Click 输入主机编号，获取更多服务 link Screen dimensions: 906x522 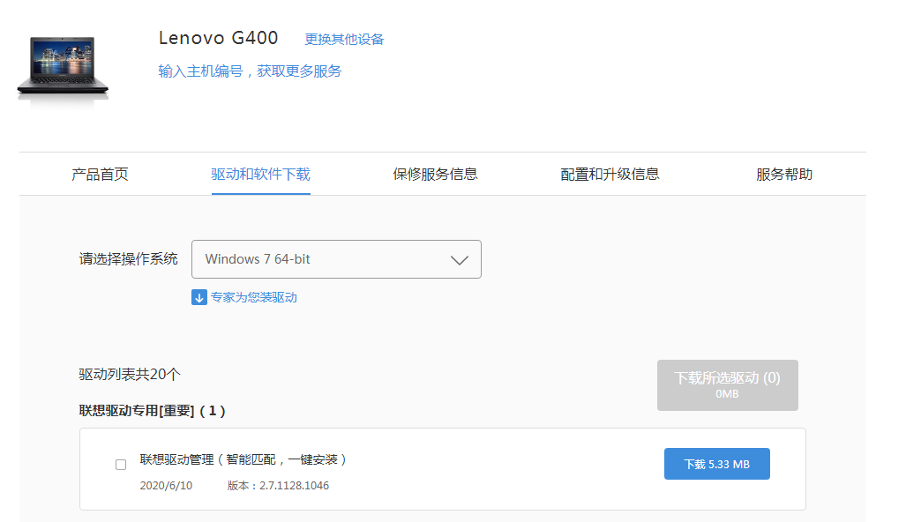[251, 71]
